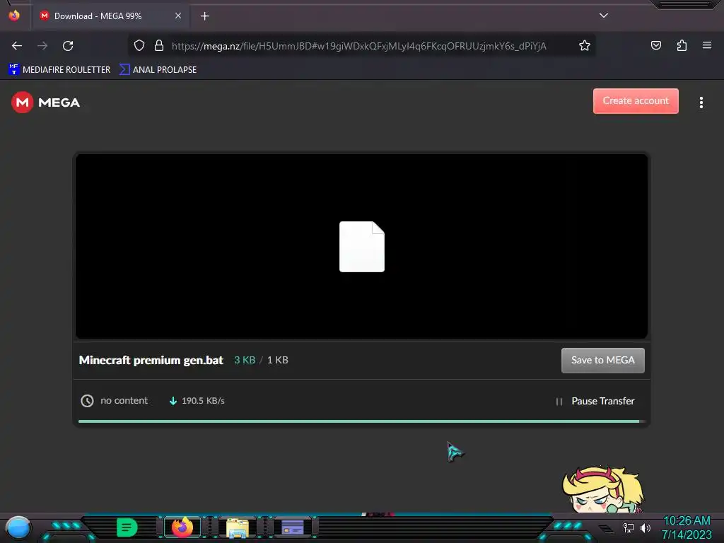The height and width of the screenshot is (543, 724).
Task: Open the Firefox hamburger menu
Action: coord(706,45)
